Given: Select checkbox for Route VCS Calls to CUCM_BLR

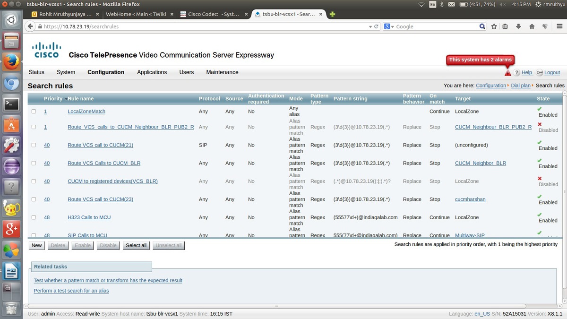Looking at the screenshot, I should (34, 163).
